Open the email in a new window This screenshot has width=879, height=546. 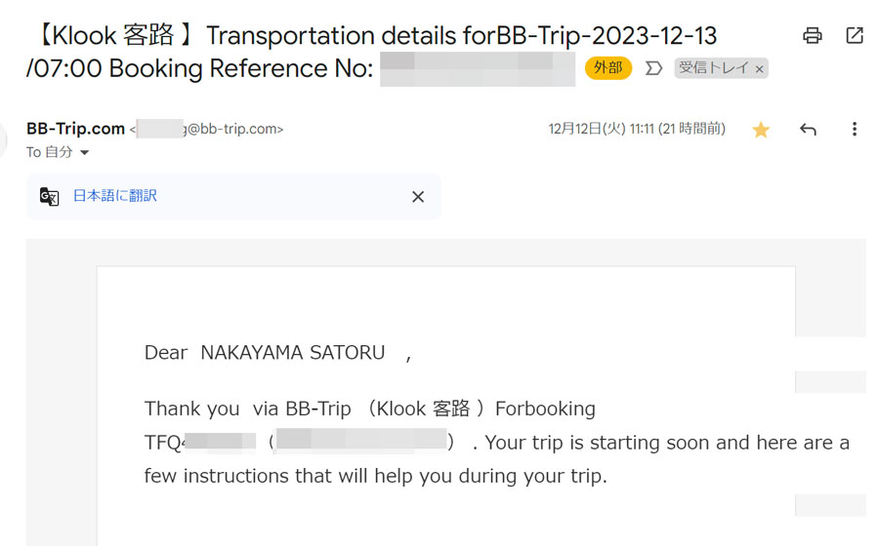pyautogui.click(x=854, y=36)
